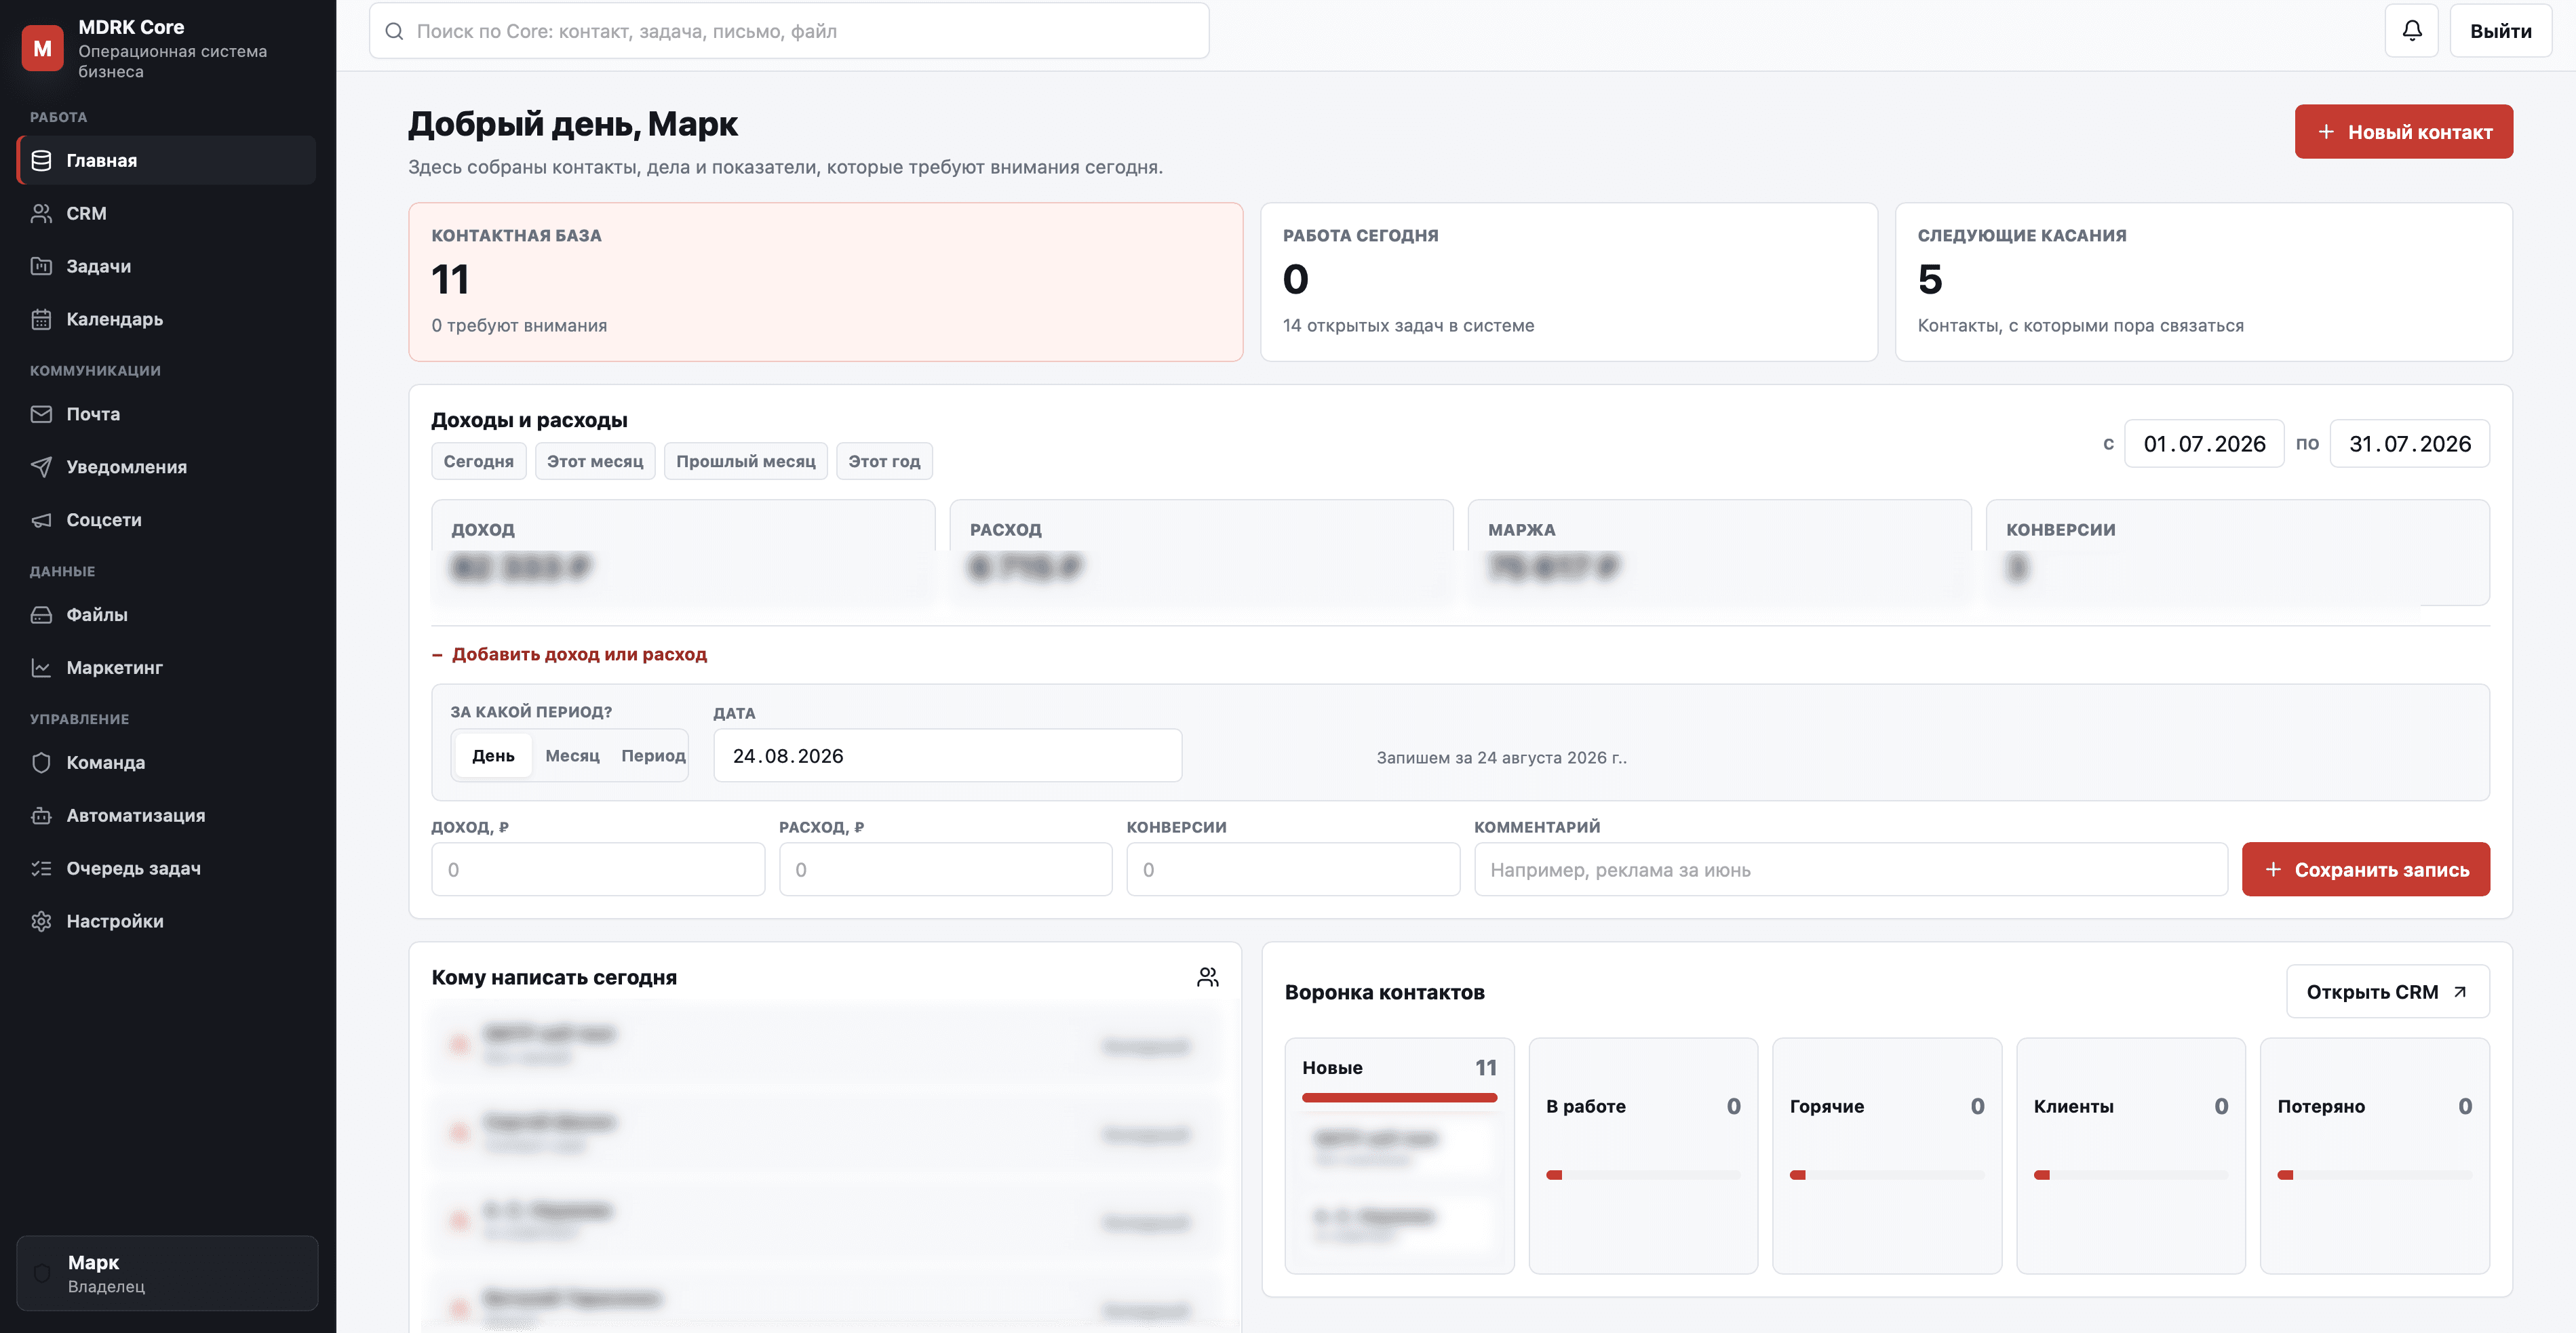Focus the Доход, ₽ input field
The width and height of the screenshot is (2576, 1333).
[x=598, y=870]
